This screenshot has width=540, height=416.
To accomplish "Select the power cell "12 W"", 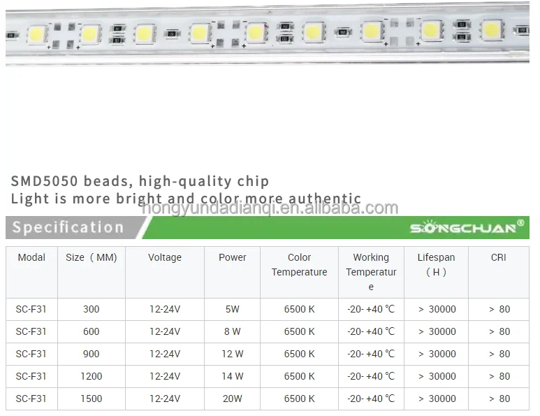I will [x=233, y=354].
